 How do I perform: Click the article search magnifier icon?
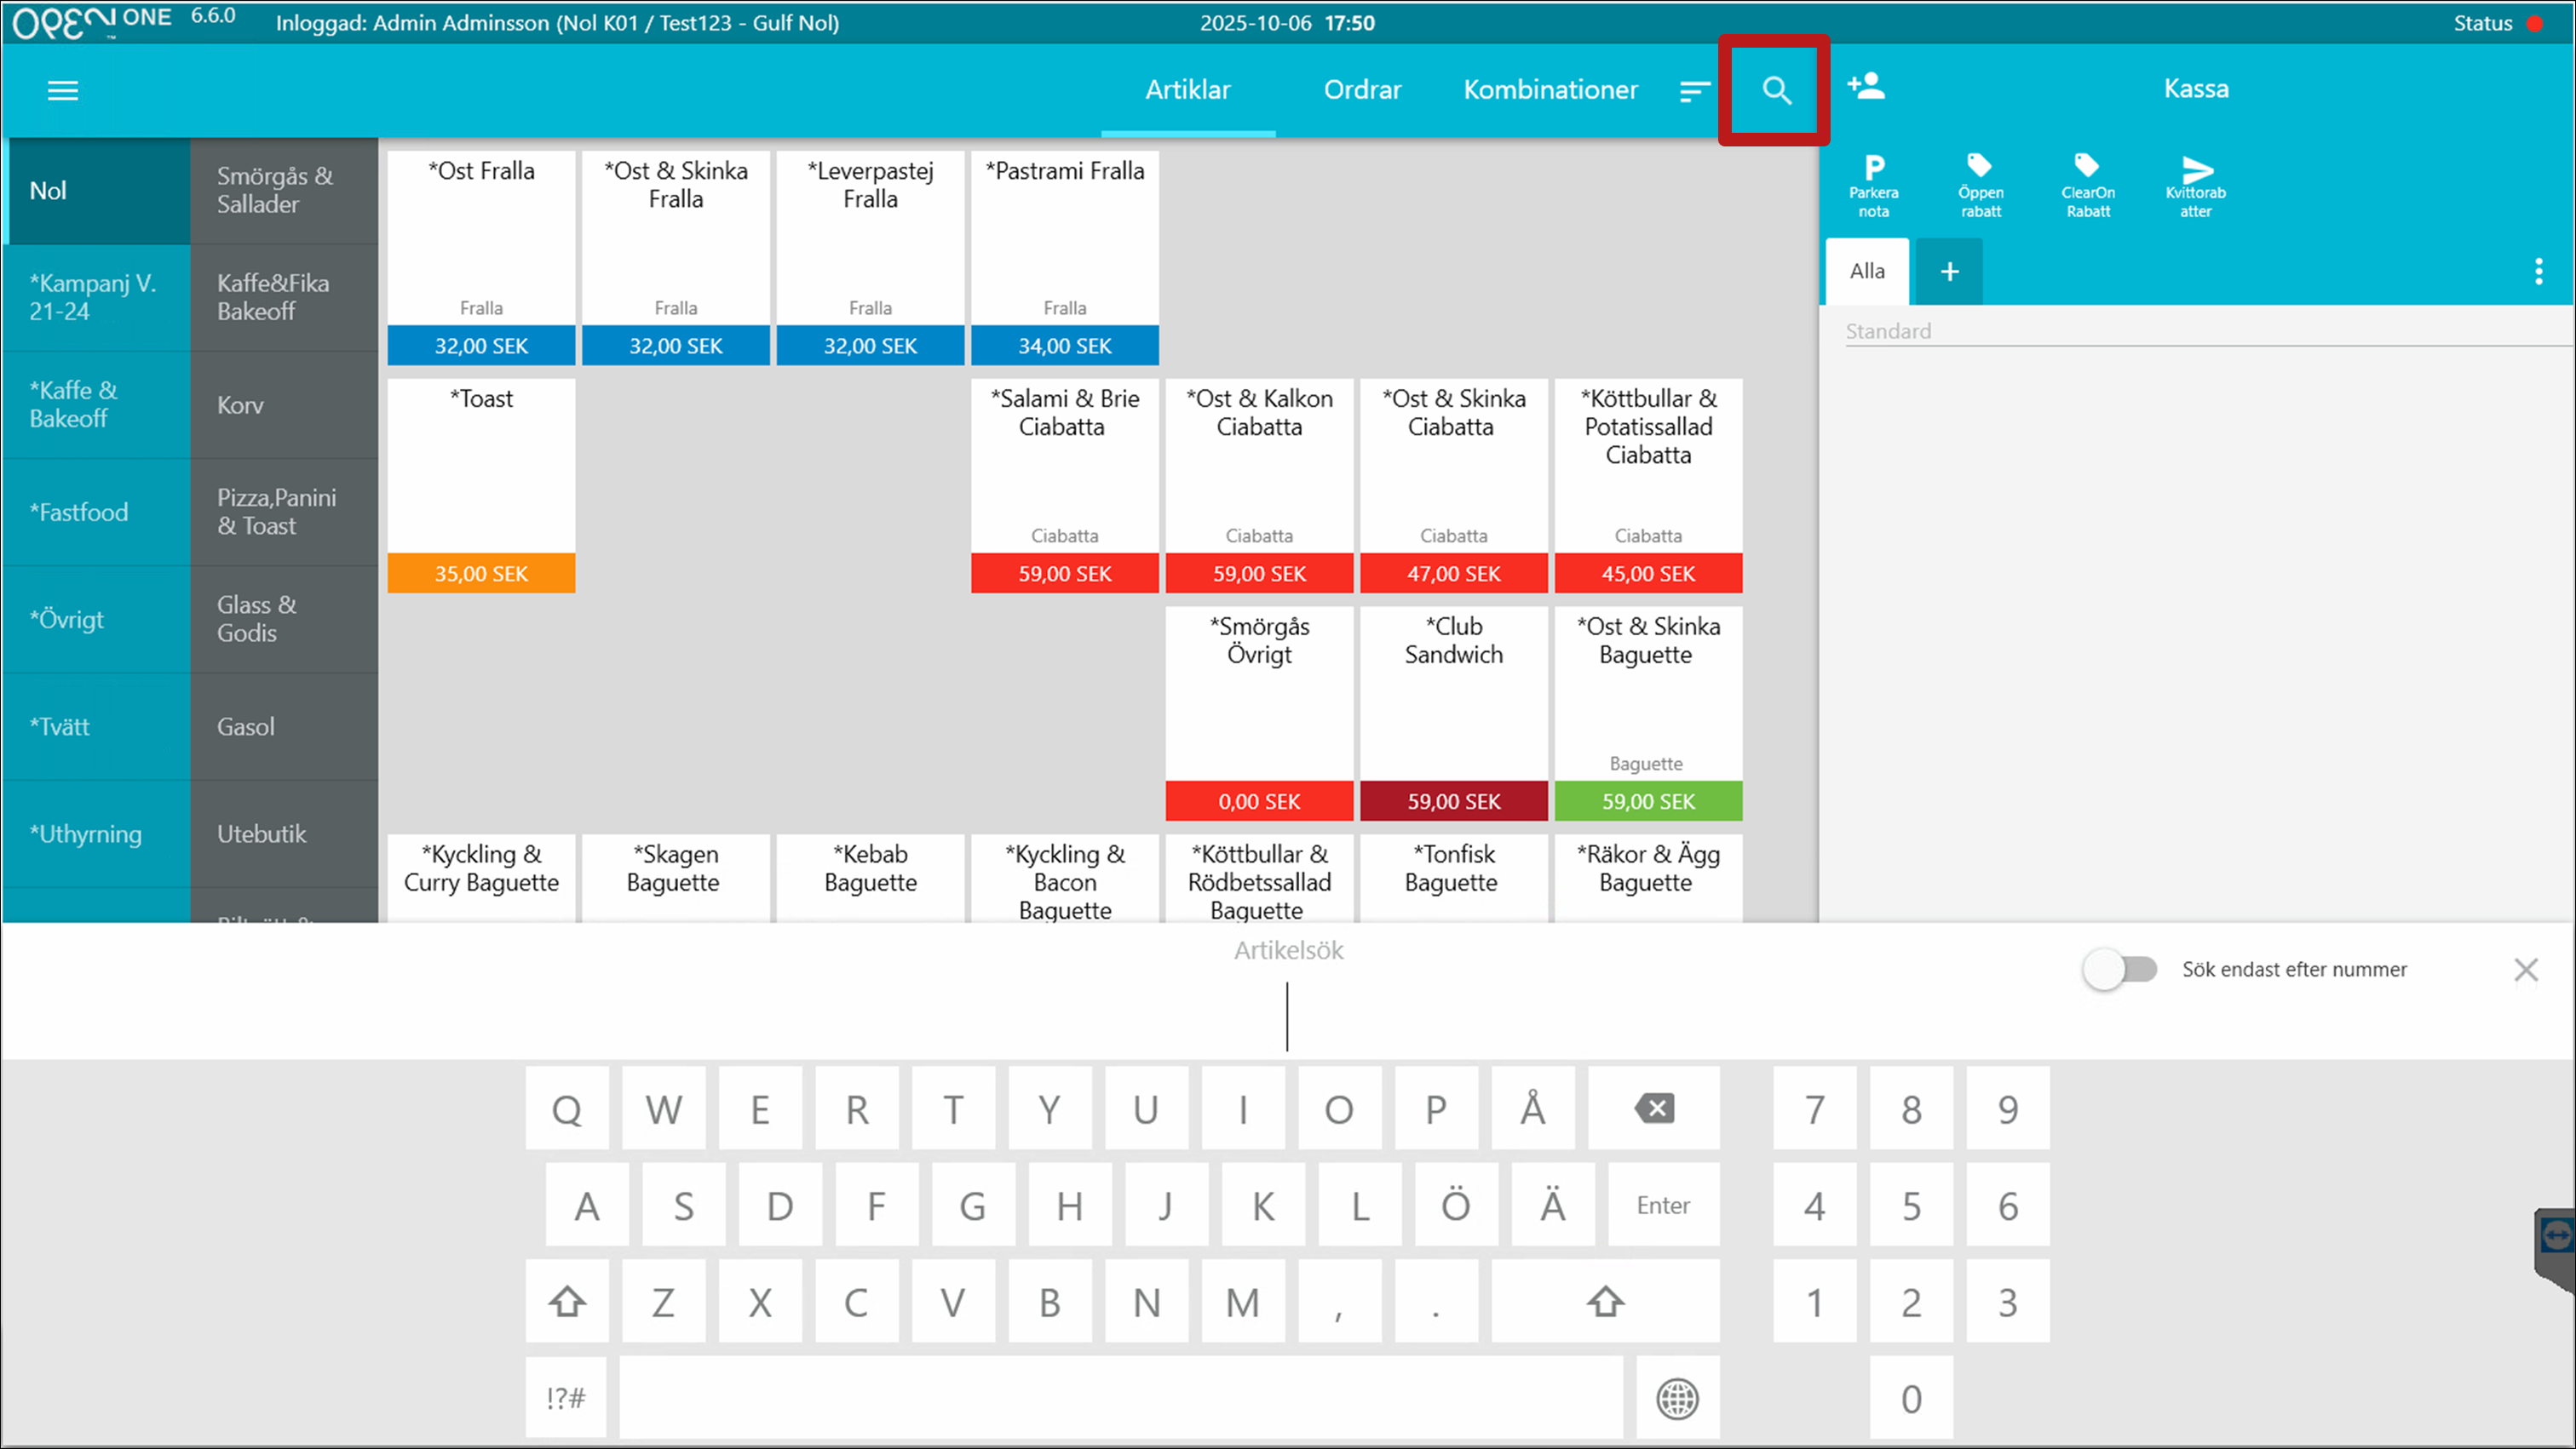click(1775, 90)
